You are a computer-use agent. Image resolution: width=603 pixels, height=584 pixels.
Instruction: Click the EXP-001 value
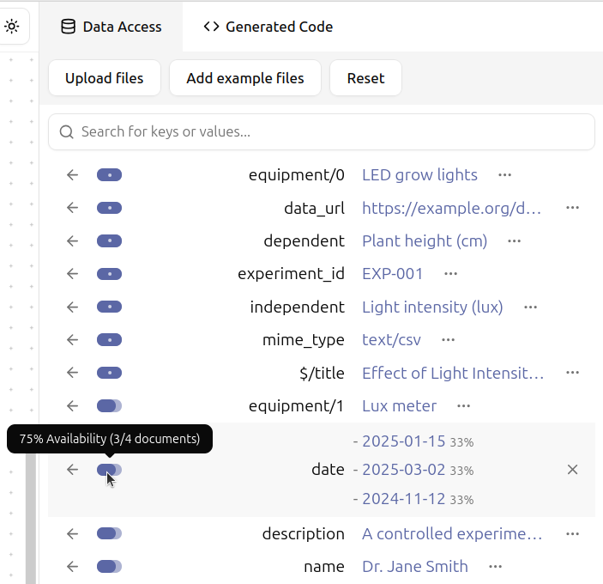click(392, 274)
